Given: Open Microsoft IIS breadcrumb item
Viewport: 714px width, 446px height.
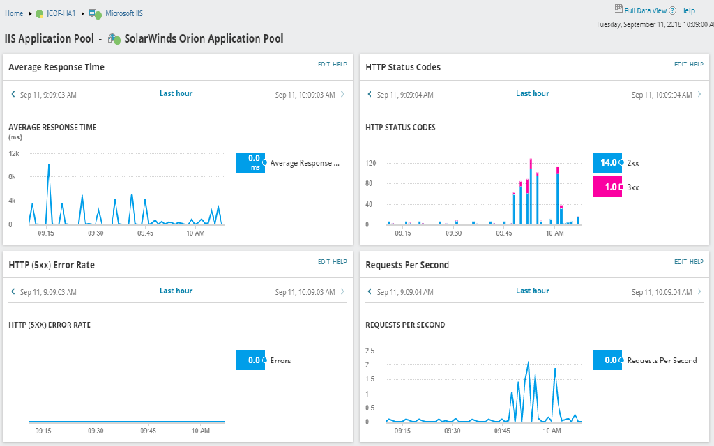Looking at the screenshot, I should click(x=124, y=13).
